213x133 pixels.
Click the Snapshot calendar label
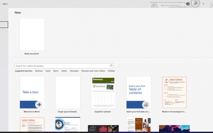click(103, 112)
